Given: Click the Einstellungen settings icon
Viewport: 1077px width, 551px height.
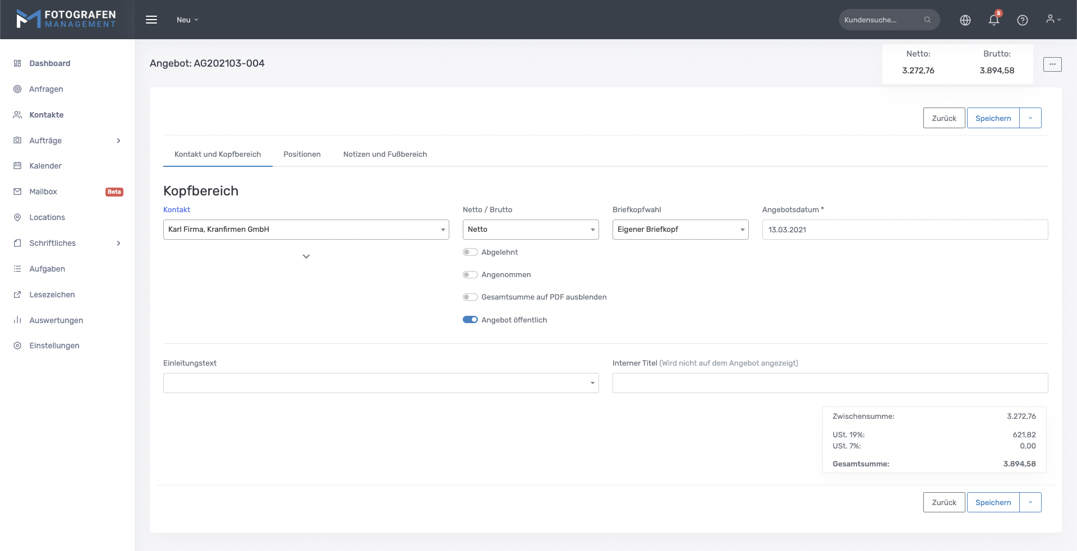Looking at the screenshot, I should [x=17, y=345].
